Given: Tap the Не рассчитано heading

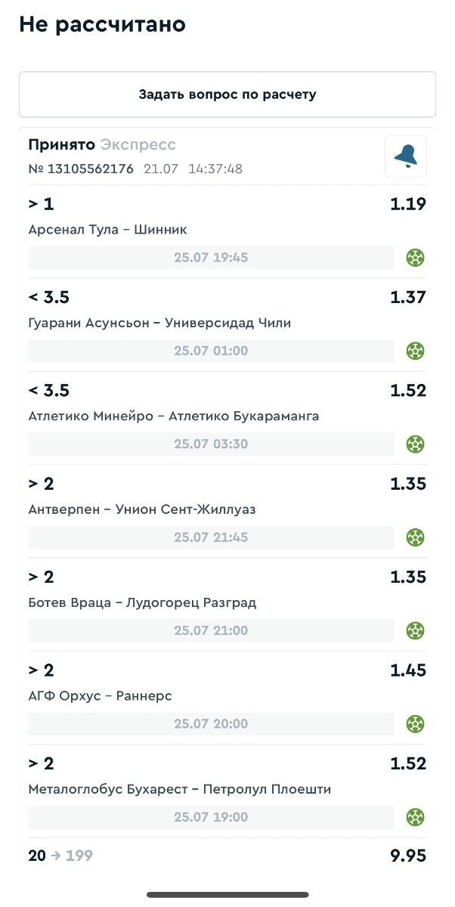Looking at the screenshot, I should coord(103,25).
